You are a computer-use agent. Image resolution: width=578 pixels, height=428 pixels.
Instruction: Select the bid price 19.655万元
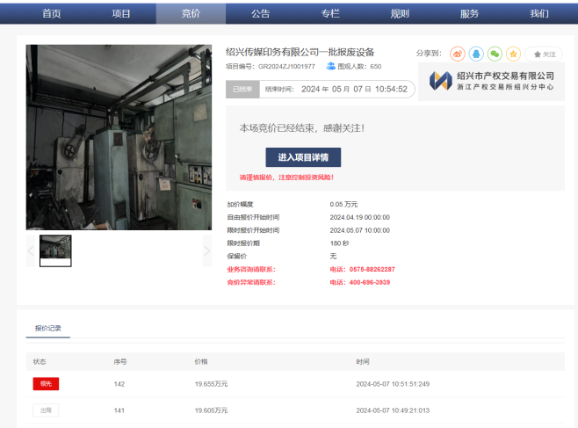[211, 384]
